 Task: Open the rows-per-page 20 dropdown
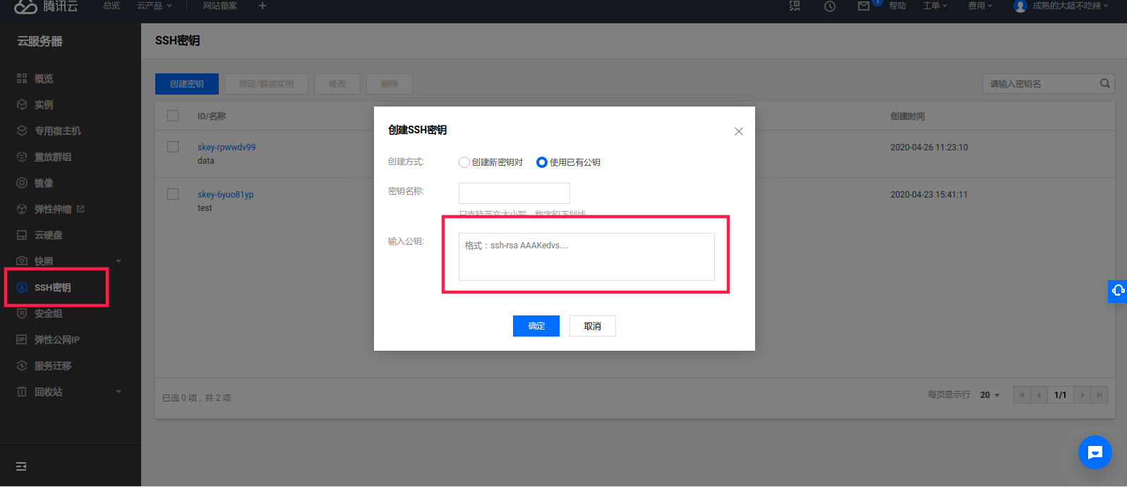coord(990,395)
